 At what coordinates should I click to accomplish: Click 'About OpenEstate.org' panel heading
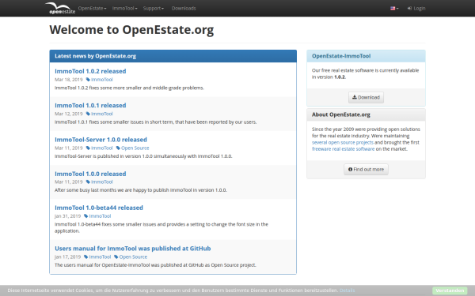click(340, 114)
